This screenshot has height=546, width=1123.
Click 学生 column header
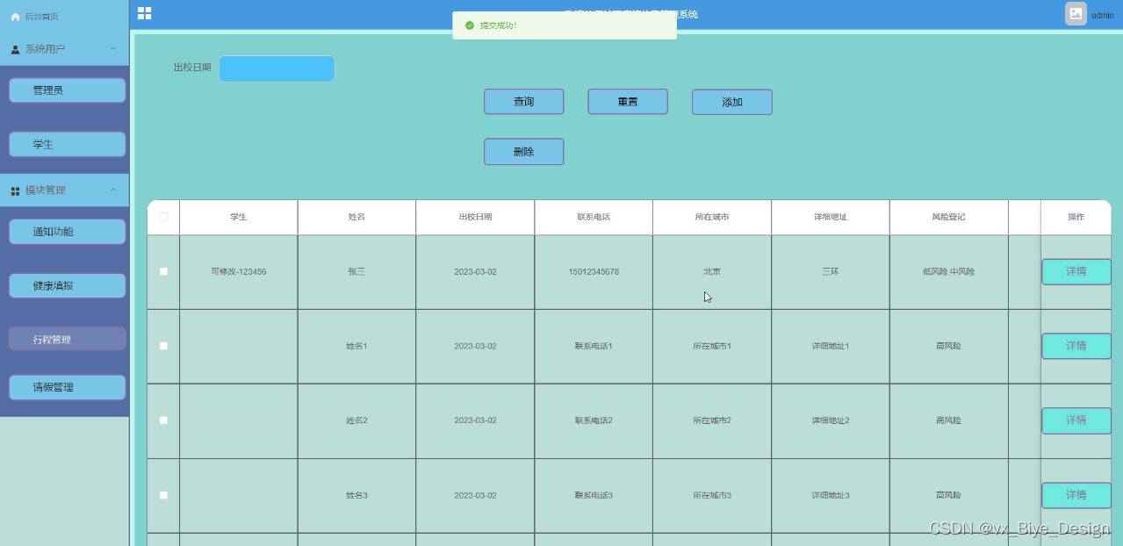click(x=238, y=217)
